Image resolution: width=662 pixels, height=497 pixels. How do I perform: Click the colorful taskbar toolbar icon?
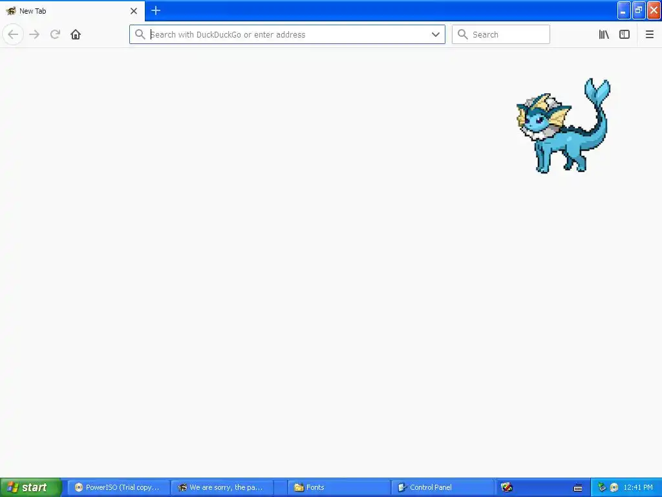(507, 487)
